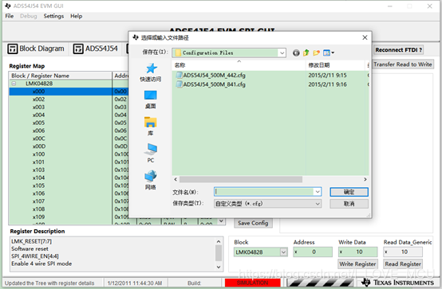Open the Settings menu
The width and height of the screenshot is (442, 289).
53,16
